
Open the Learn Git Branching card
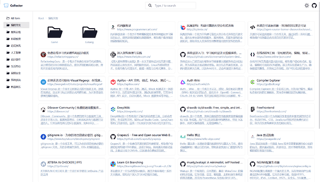[x=141, y=170]
